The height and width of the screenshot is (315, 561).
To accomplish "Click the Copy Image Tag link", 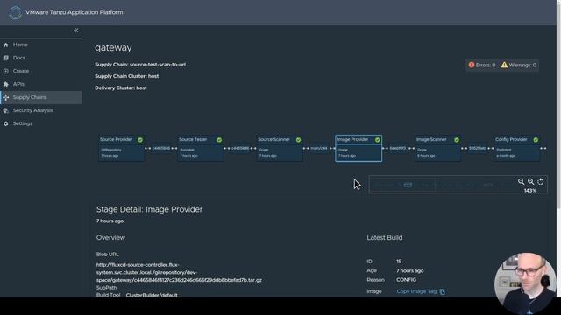I will tap(416, 291).
